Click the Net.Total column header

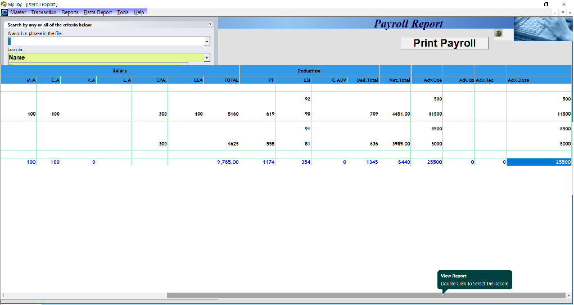tap(395, 80)
